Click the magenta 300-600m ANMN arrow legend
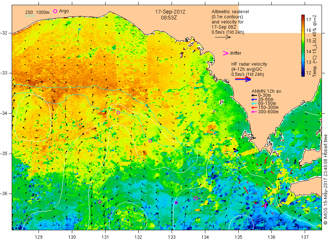330x242 pixels. (x=254, y=112)
